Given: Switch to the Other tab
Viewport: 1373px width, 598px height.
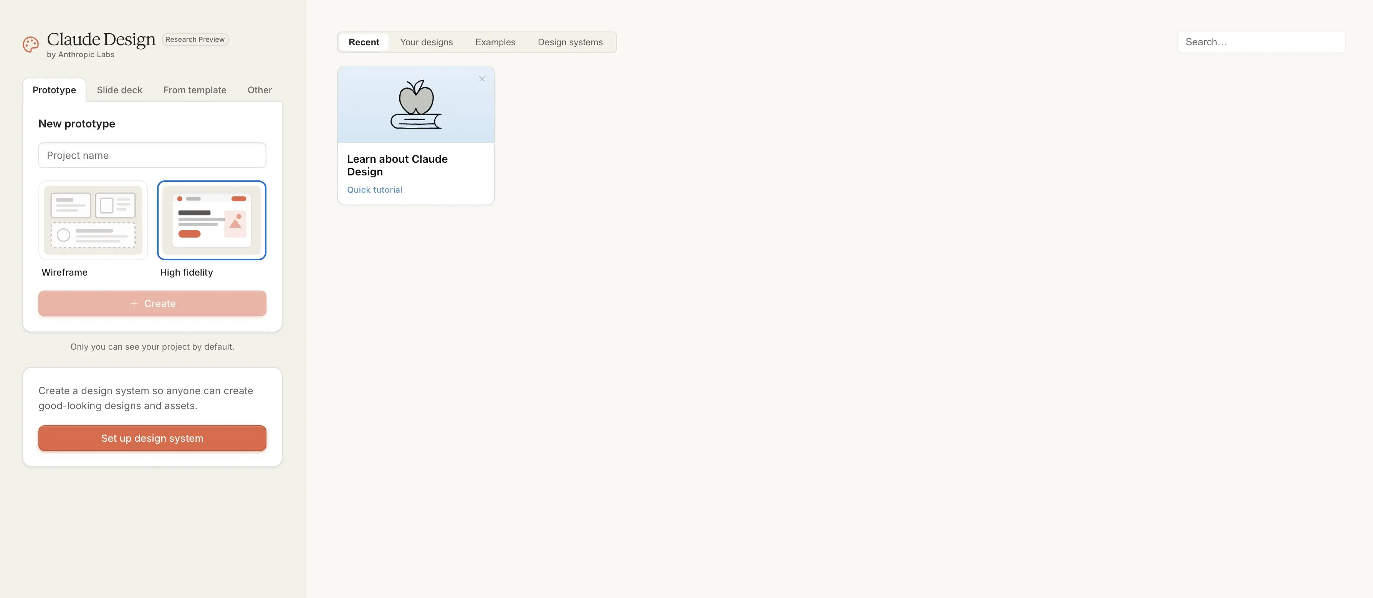Looking at the screenshot, I should (x=260, y=90).
